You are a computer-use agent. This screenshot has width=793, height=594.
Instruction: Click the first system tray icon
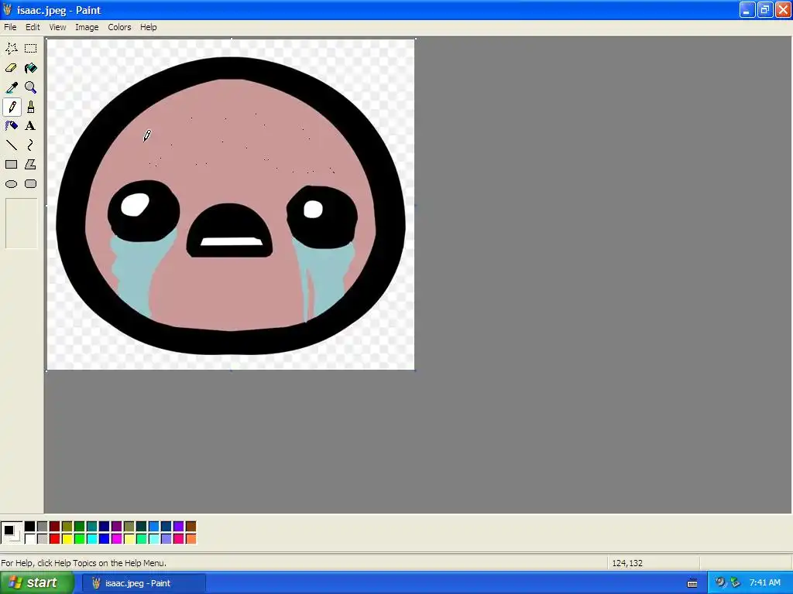coord(720,582)
